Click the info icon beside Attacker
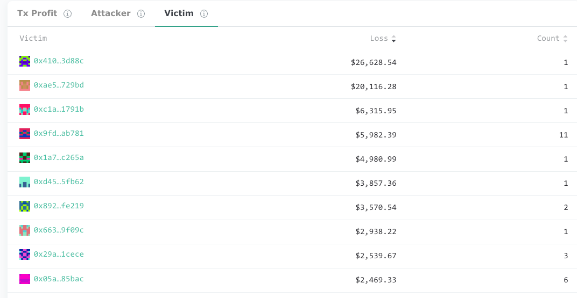Viewport: 577px width, 298px height. coord(141,14)
